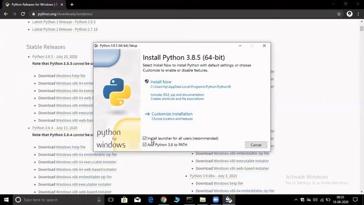This screenshot has width=364, height=205.
Task: Open the Chrome three-dot menu
Action: pos(358,14)
